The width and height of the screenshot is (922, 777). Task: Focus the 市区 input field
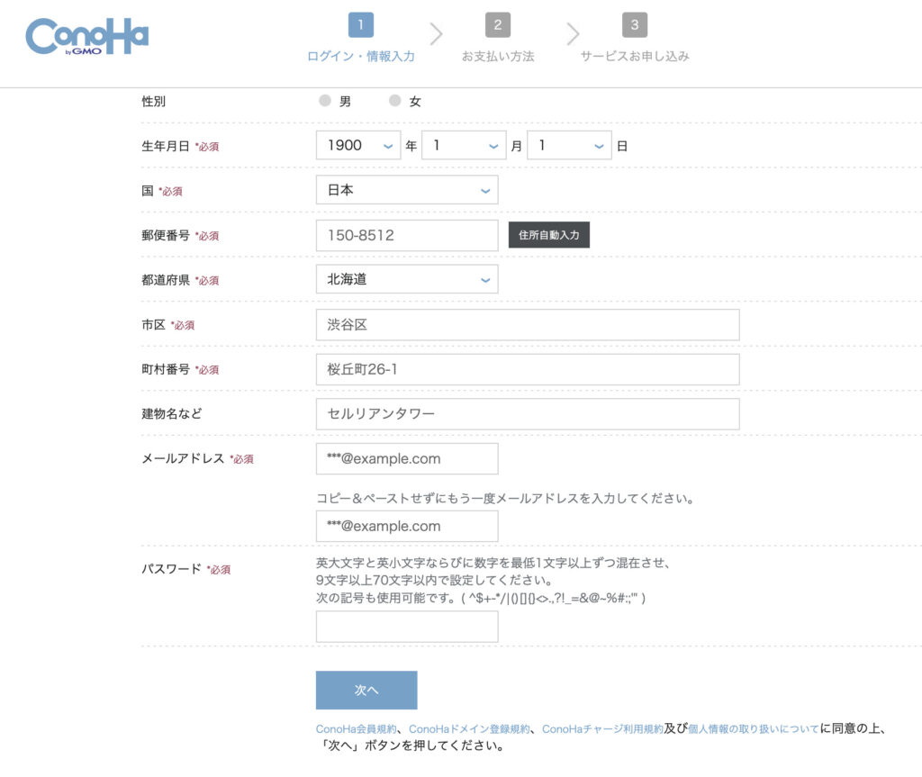click(x=528, y=325)
